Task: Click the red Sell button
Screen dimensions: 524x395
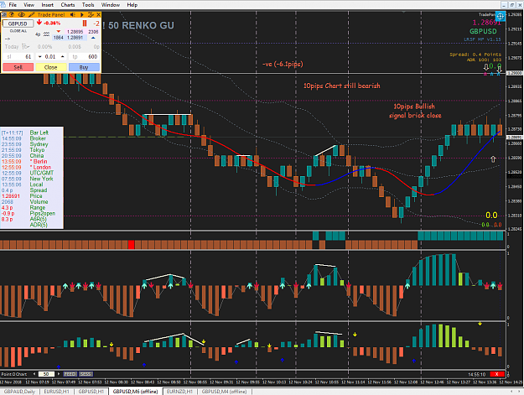Action: 18,67
